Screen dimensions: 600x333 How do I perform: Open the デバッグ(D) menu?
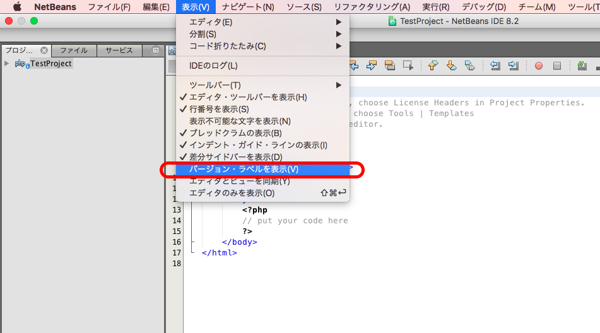click(484, 7)
